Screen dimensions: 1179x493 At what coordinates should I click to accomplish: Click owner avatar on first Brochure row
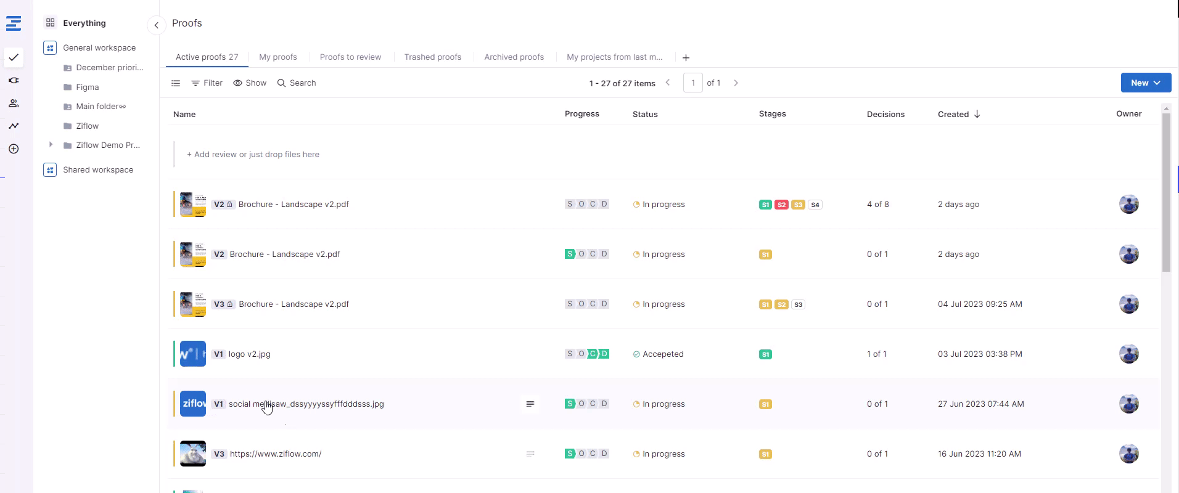tap(1129, 204)
